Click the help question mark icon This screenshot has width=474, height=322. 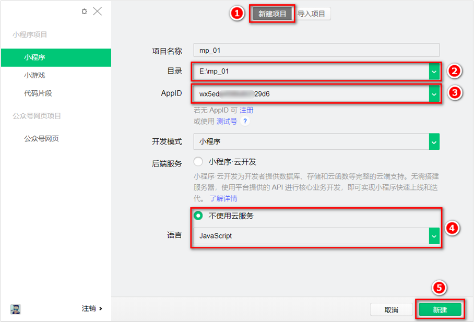tap(245, 121)
